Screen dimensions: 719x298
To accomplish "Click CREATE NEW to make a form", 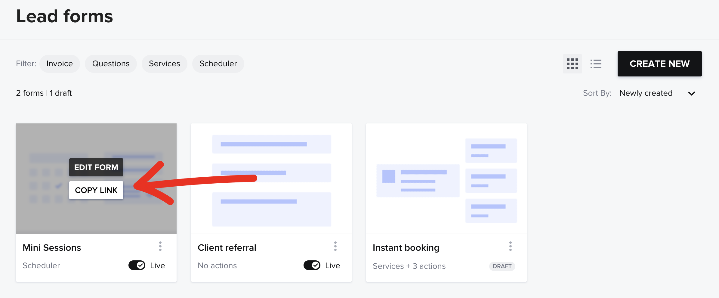I will [659, 64].
